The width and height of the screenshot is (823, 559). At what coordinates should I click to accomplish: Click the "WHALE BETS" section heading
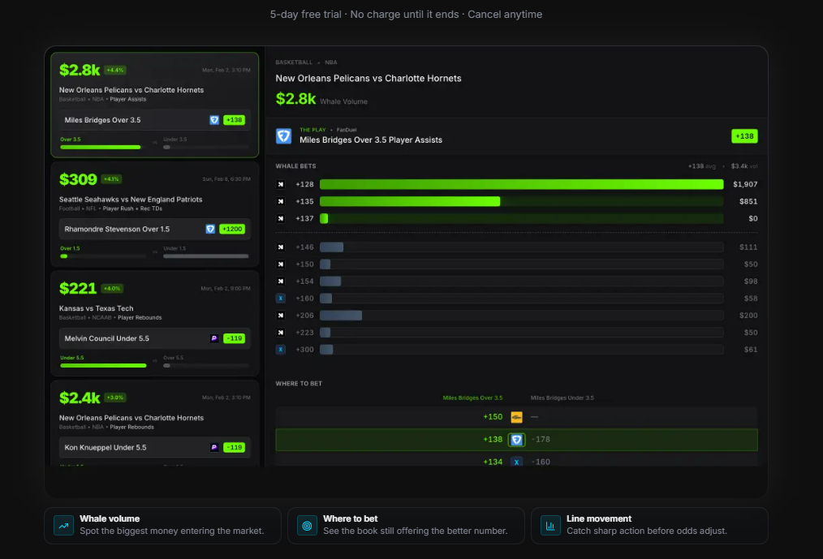[296, 166]
